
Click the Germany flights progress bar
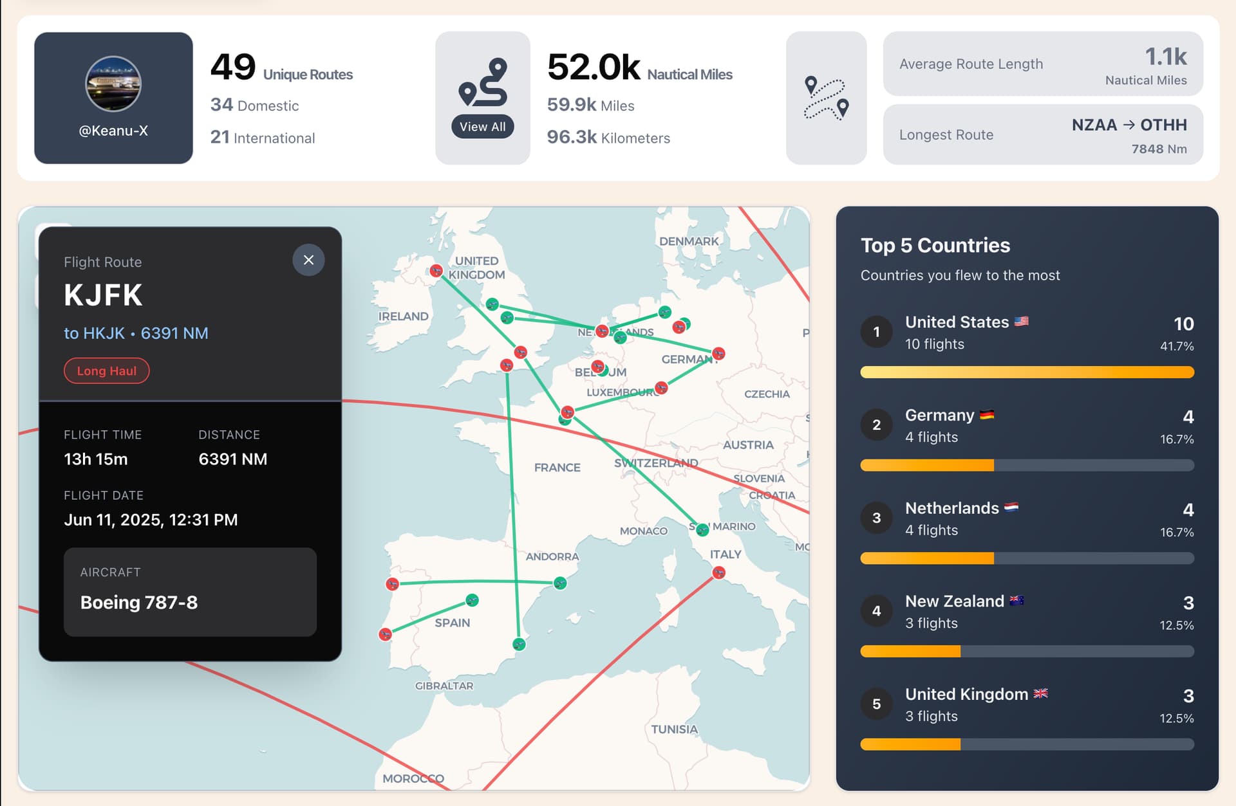(1027, 465)
